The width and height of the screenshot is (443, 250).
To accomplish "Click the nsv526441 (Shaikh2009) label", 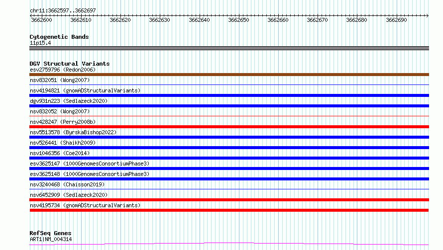I will 63,143.
